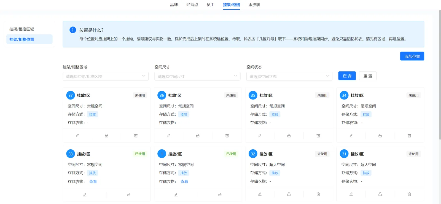Go to the 员工 tab
Image resolution: width=441 pixels, height=204 pixels.
click(210, 5)
